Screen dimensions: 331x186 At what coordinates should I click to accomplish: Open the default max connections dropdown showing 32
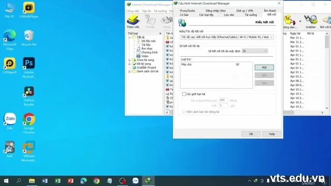(x=254, y=51)
